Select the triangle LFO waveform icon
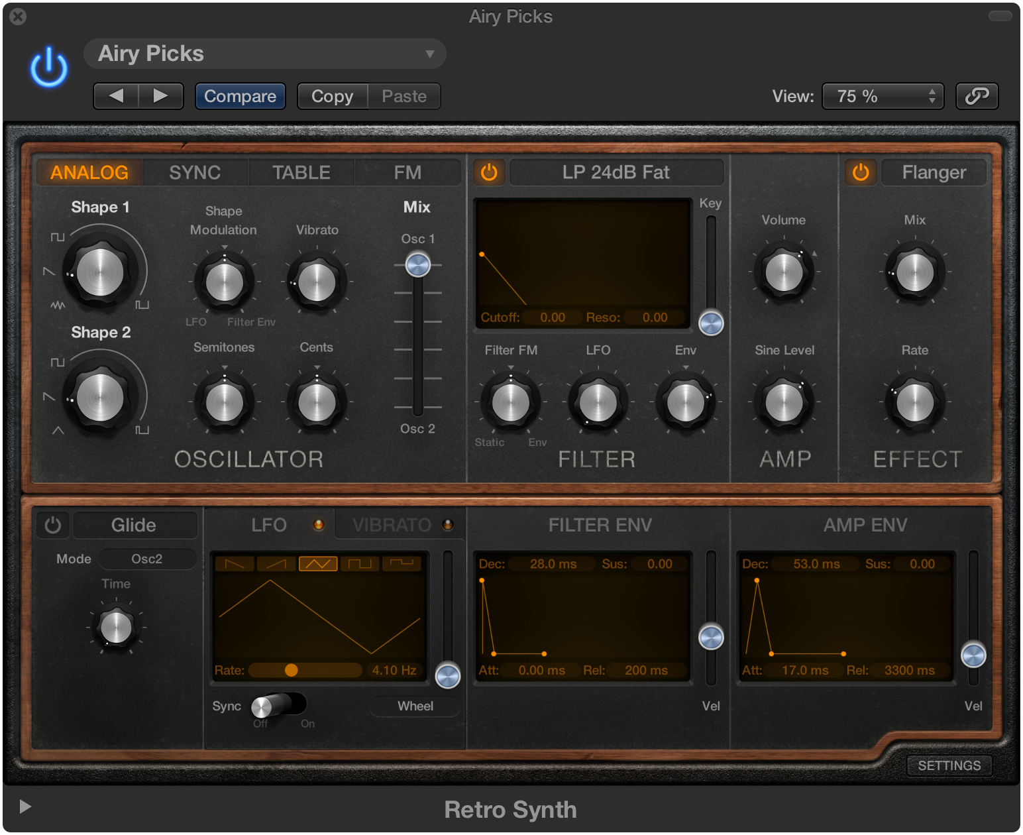This screenshot has width=1023, height=835. tap(318, 563)
